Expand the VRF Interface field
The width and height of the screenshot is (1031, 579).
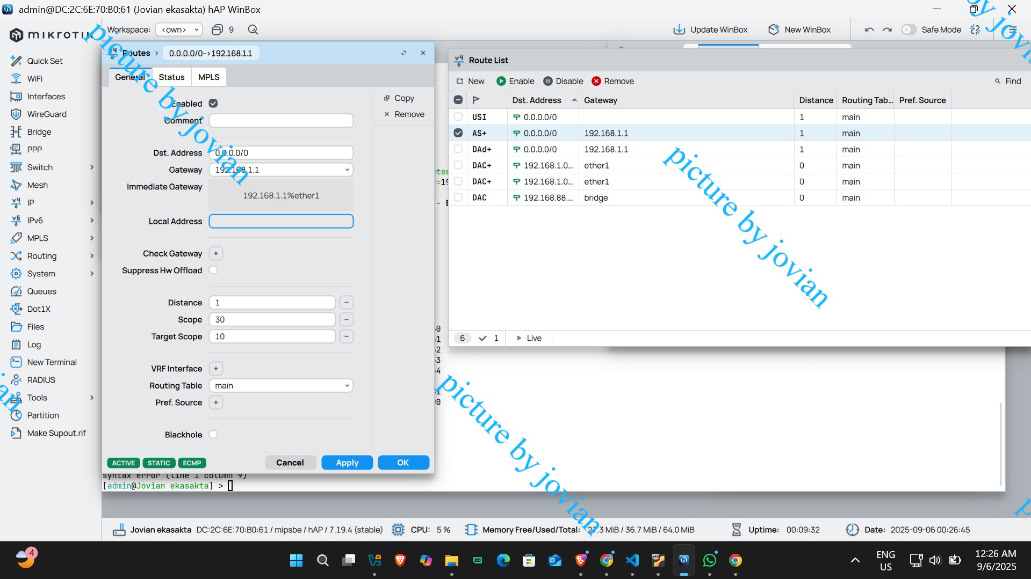click(216, 369)
